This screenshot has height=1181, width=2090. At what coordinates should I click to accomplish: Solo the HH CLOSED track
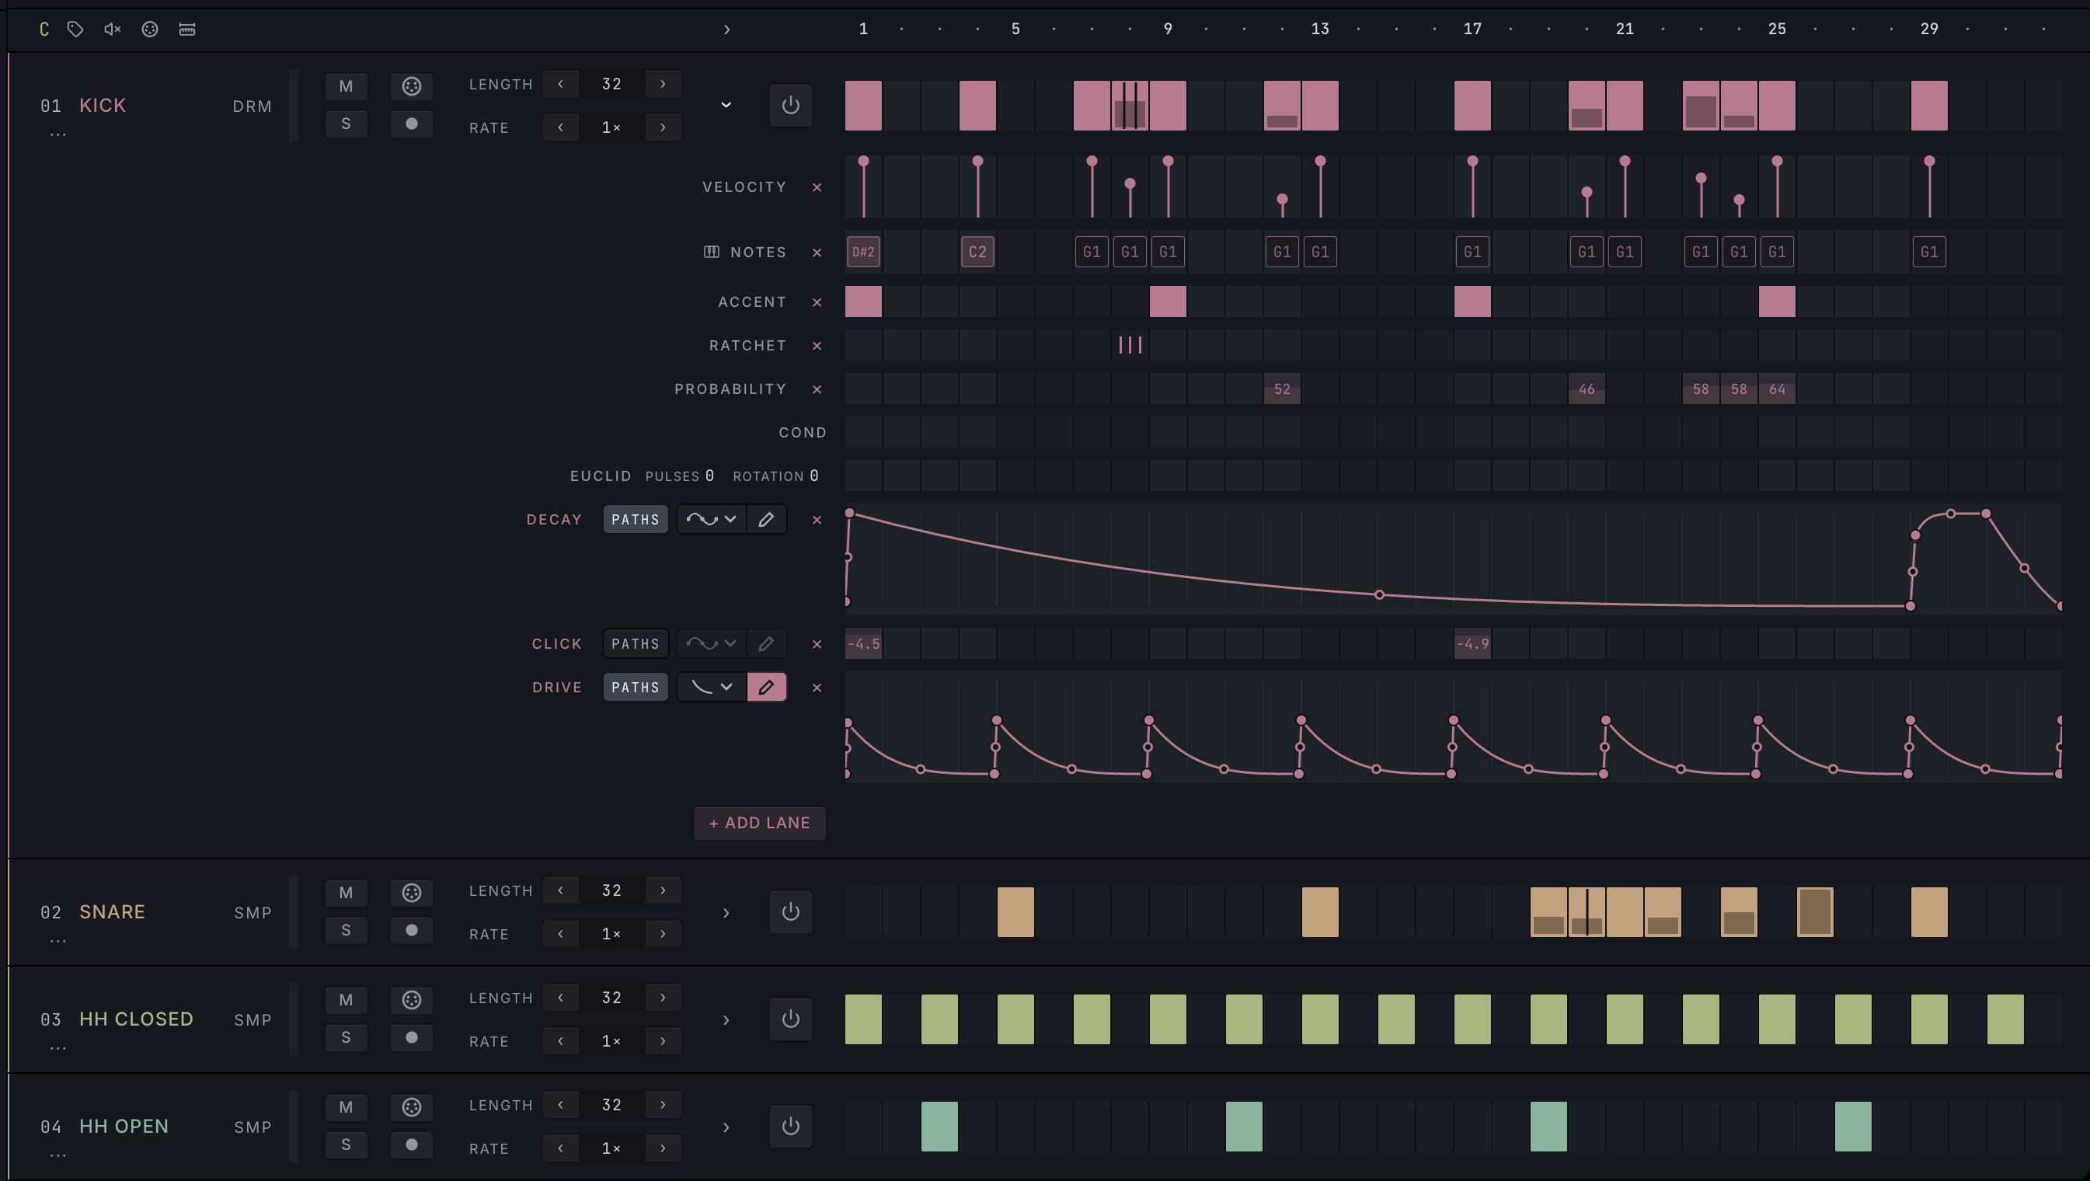pyautogui.click(x=347, y=1037)
